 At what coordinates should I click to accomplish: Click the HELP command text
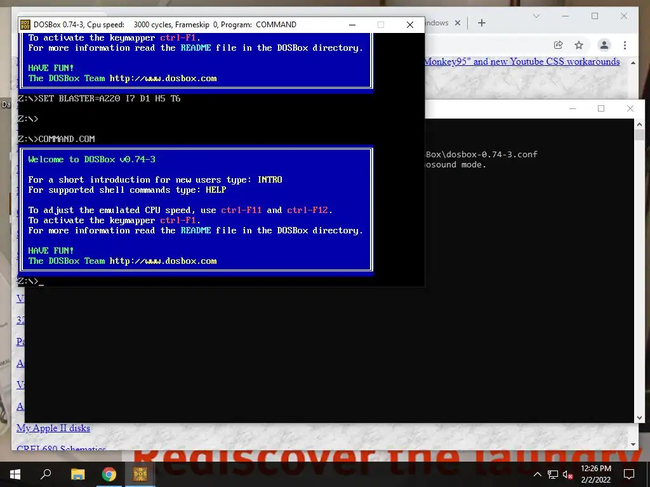pos(216,190)
